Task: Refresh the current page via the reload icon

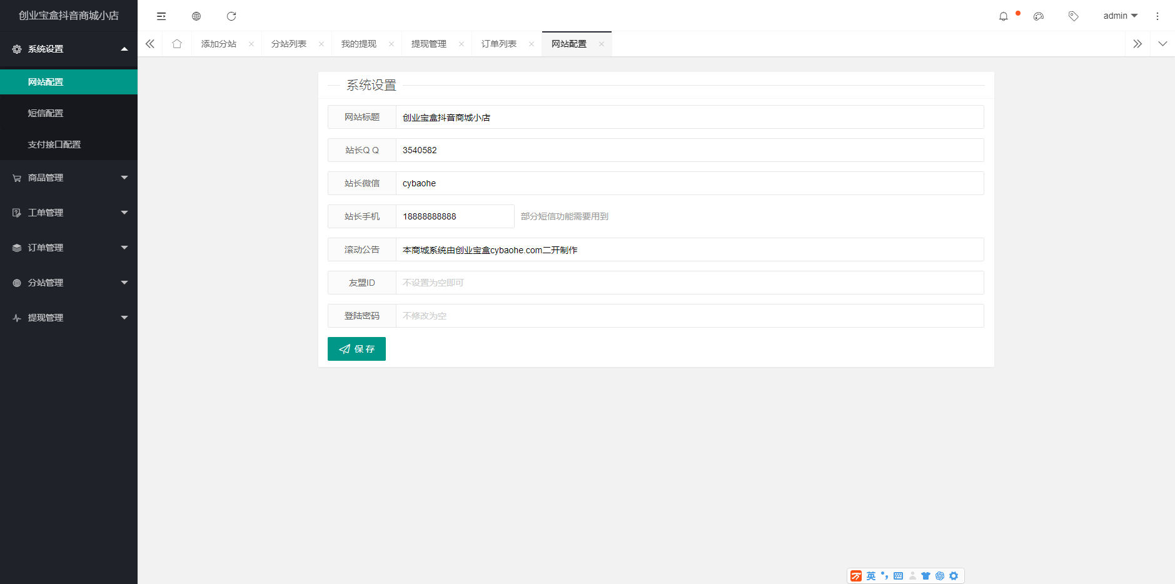Action: point(232,16)
